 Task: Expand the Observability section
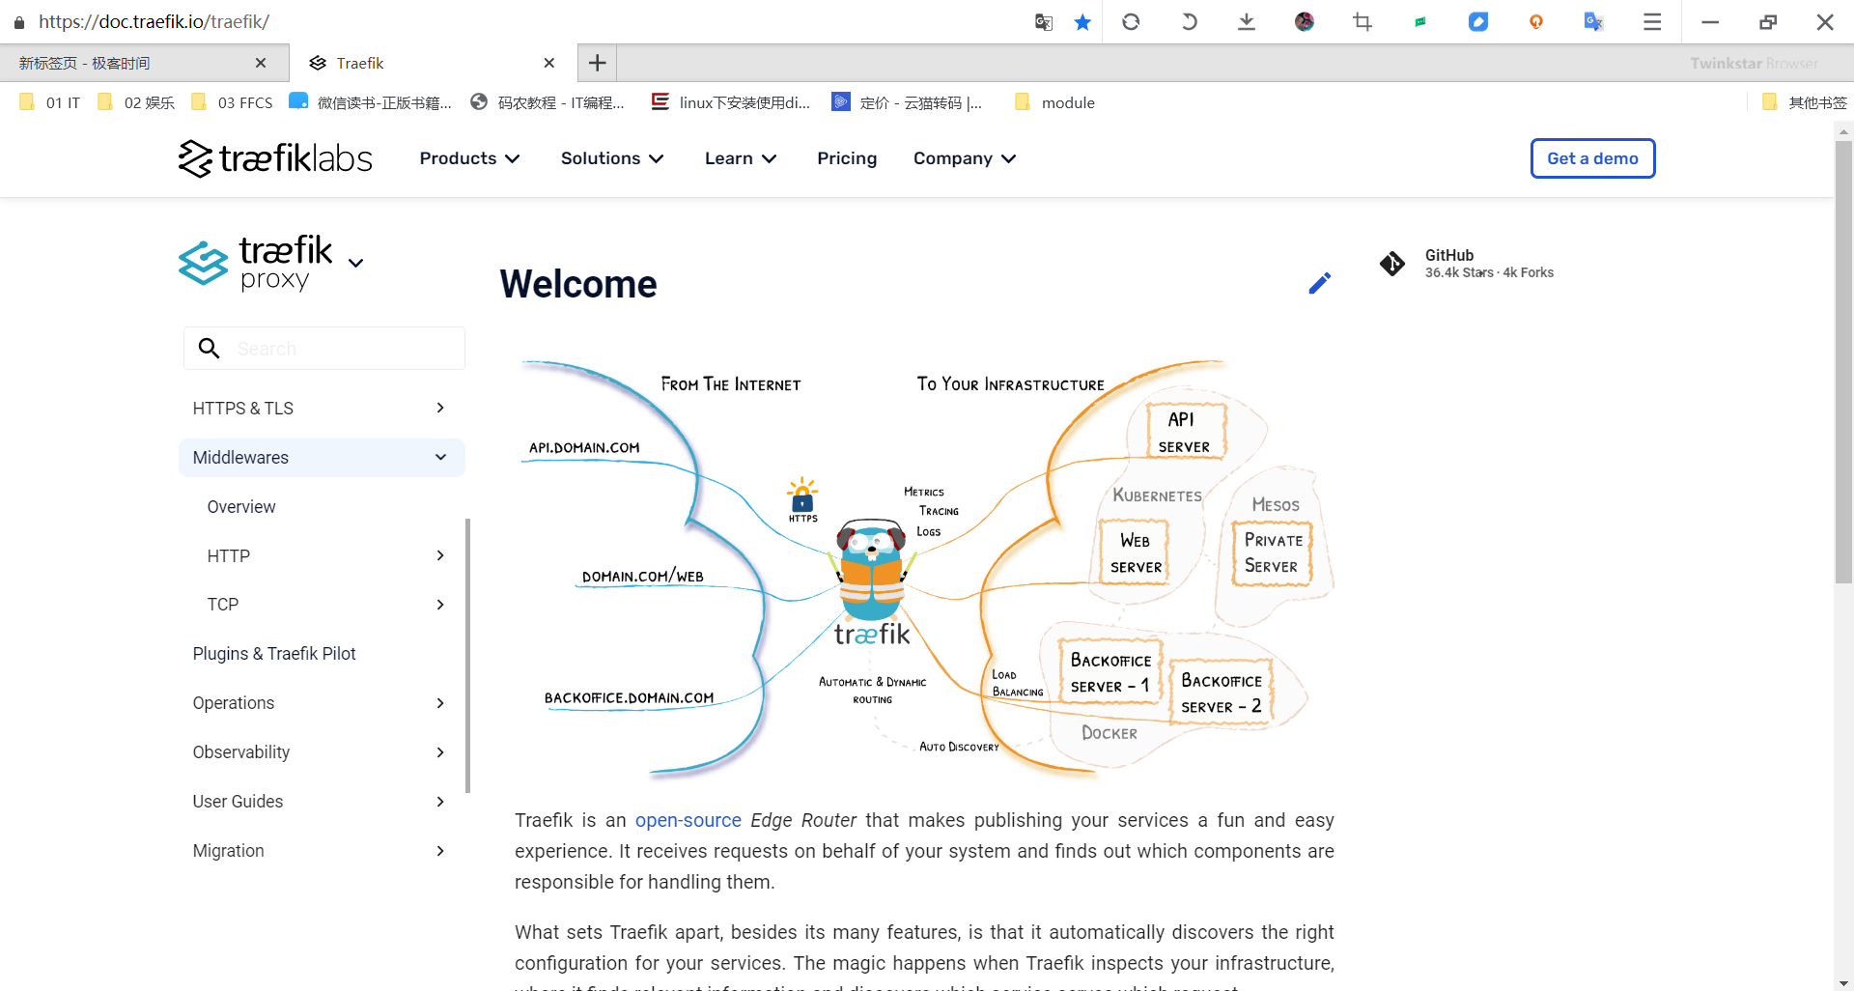tap(322, 751)
